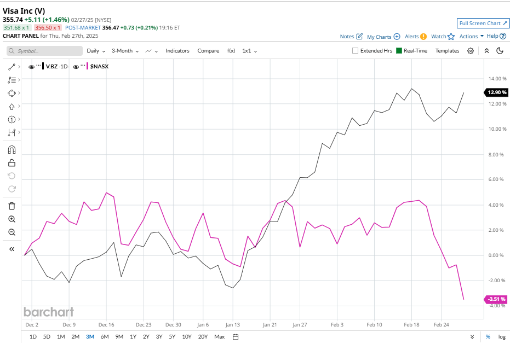510x350 pixels.
Task: Select the trendline drawing tool
Action: coord(12,67)
